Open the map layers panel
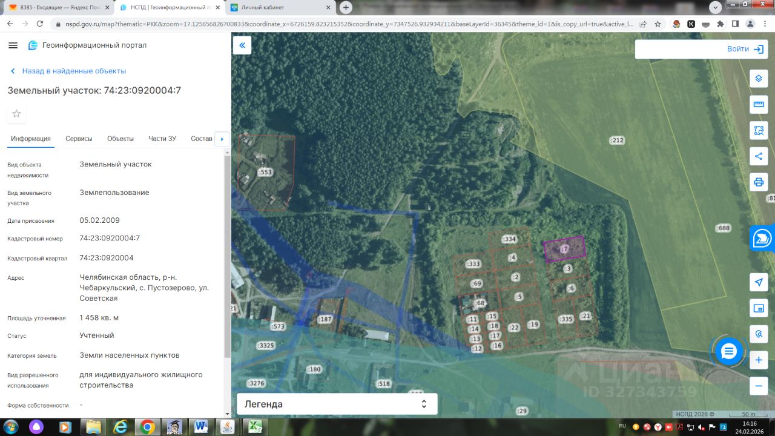 pyautogui.click(x=759, y=79)
